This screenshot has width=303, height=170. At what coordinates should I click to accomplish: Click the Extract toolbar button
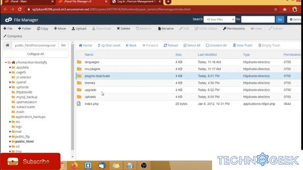[x=276, y=28]
